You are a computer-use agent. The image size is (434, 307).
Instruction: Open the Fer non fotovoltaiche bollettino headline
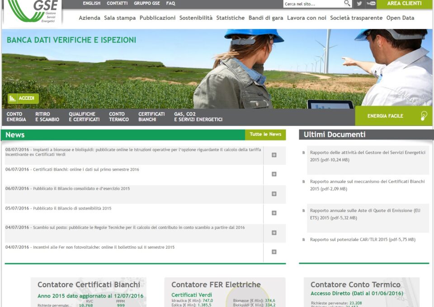[90, 247]
